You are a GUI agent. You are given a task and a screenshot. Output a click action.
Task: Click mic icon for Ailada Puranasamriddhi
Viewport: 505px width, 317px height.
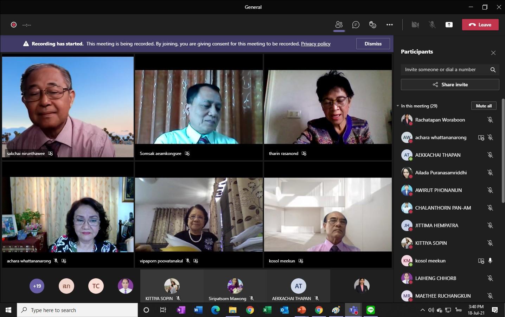[x=490, y=173]
